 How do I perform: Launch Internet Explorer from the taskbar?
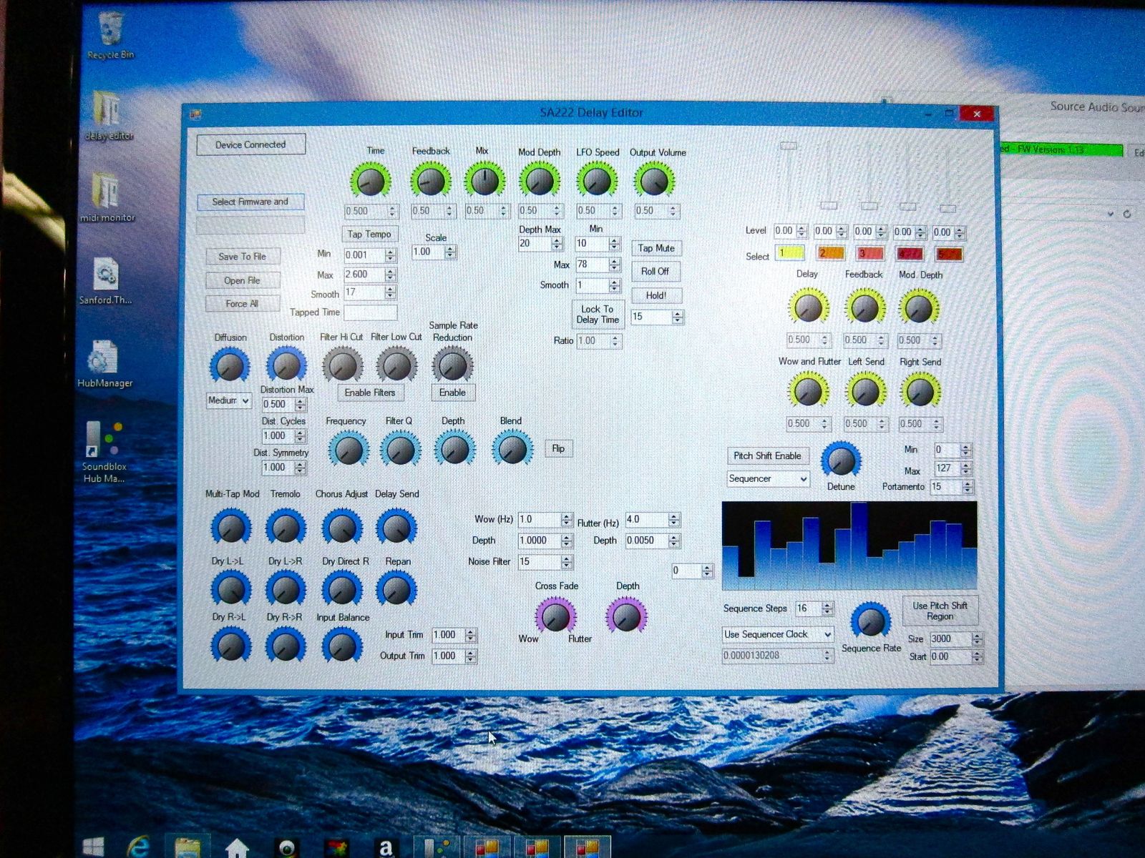click(x=138, y=847)
